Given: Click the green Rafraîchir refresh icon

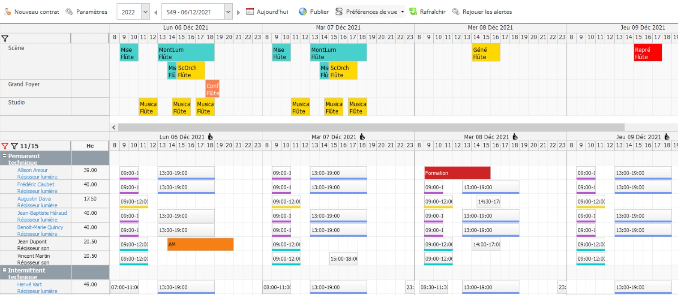Looking at the screenshot, I should 413,12.
